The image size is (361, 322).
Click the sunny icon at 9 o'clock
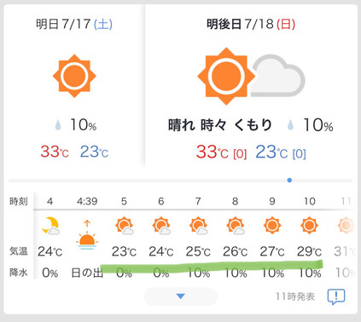tap(272, 226)
